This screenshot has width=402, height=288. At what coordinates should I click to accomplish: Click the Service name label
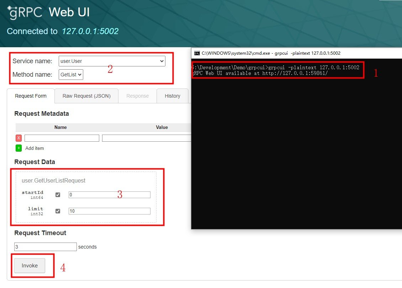[32, 61]
